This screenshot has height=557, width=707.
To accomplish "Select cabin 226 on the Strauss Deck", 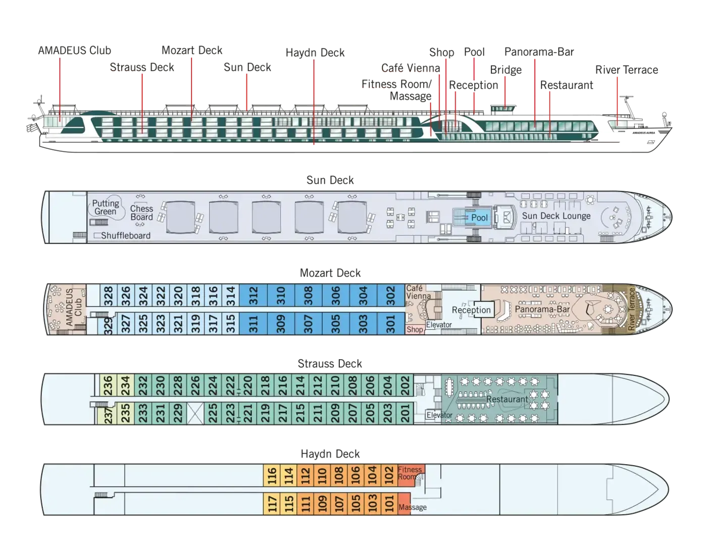I will pyautogui.click(x=195, y=385).
